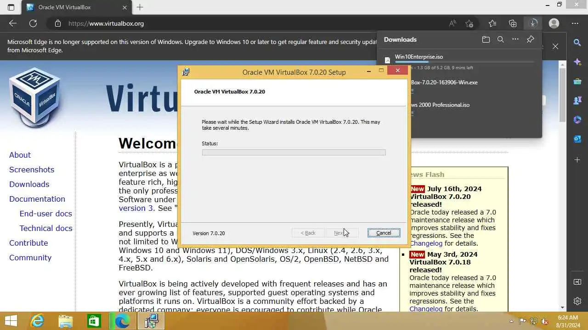Open a new browser tab with plus

tap(140, 7)
